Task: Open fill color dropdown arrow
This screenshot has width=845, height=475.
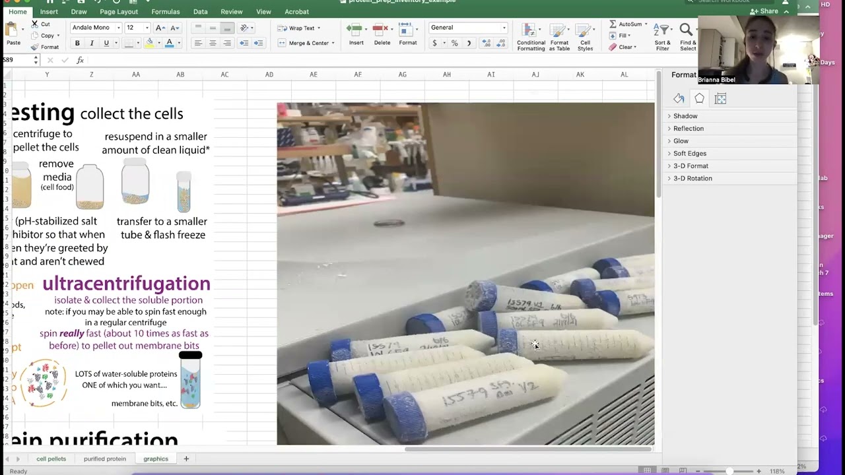Action: click(158, 44)
